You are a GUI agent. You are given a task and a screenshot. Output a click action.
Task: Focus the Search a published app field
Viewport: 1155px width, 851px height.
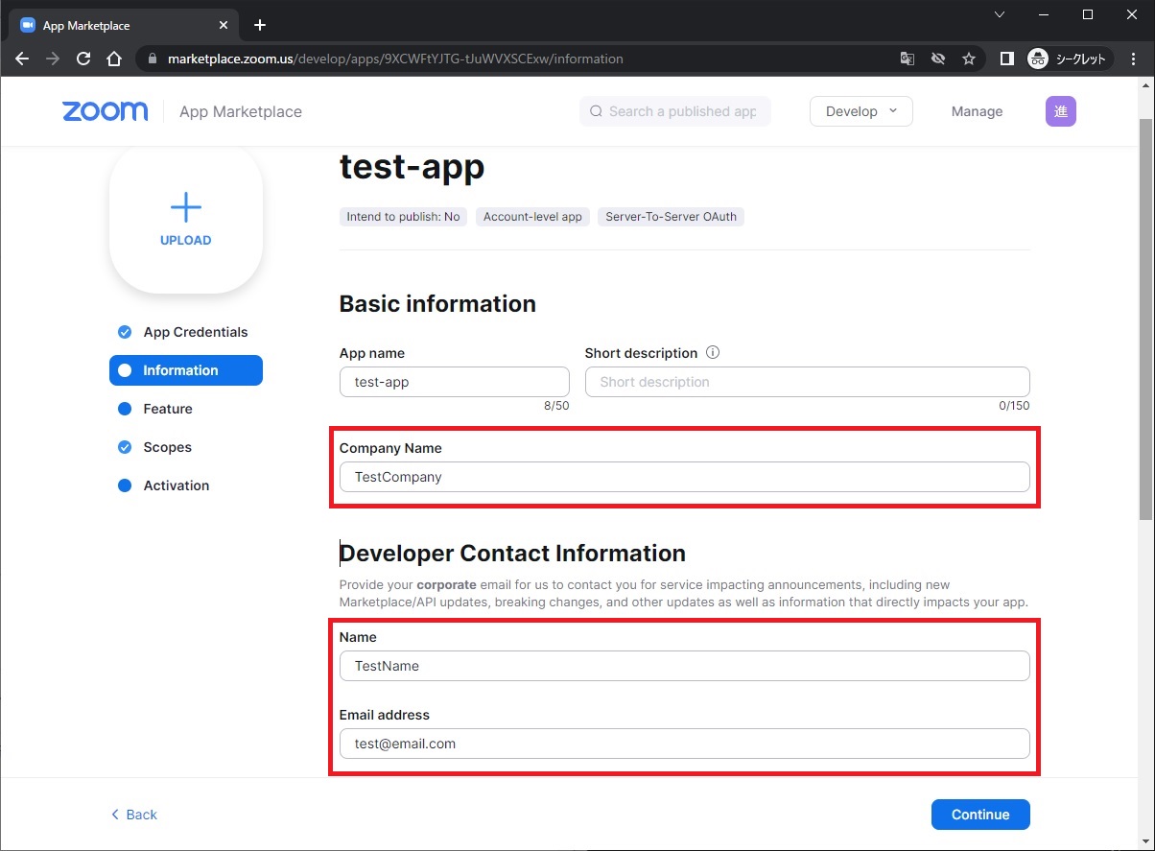pos(682,111)
